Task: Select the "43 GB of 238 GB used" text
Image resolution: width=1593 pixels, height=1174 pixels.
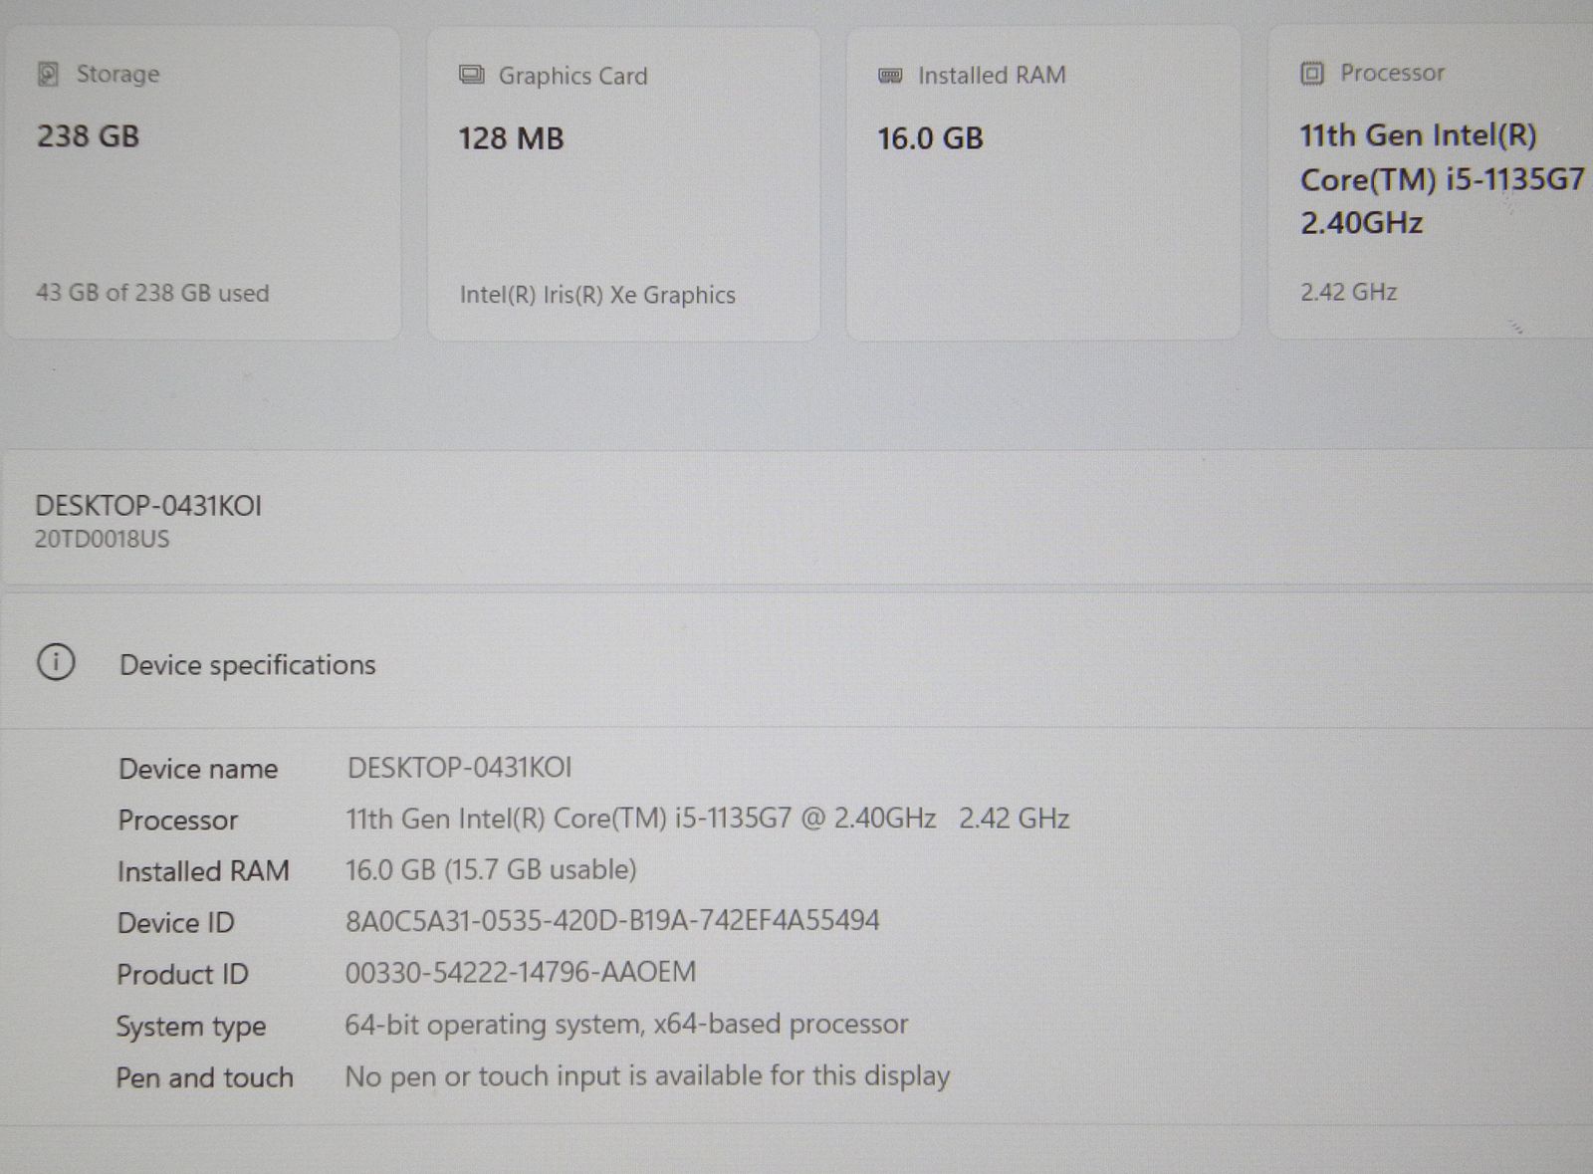Action: (152, 293)
